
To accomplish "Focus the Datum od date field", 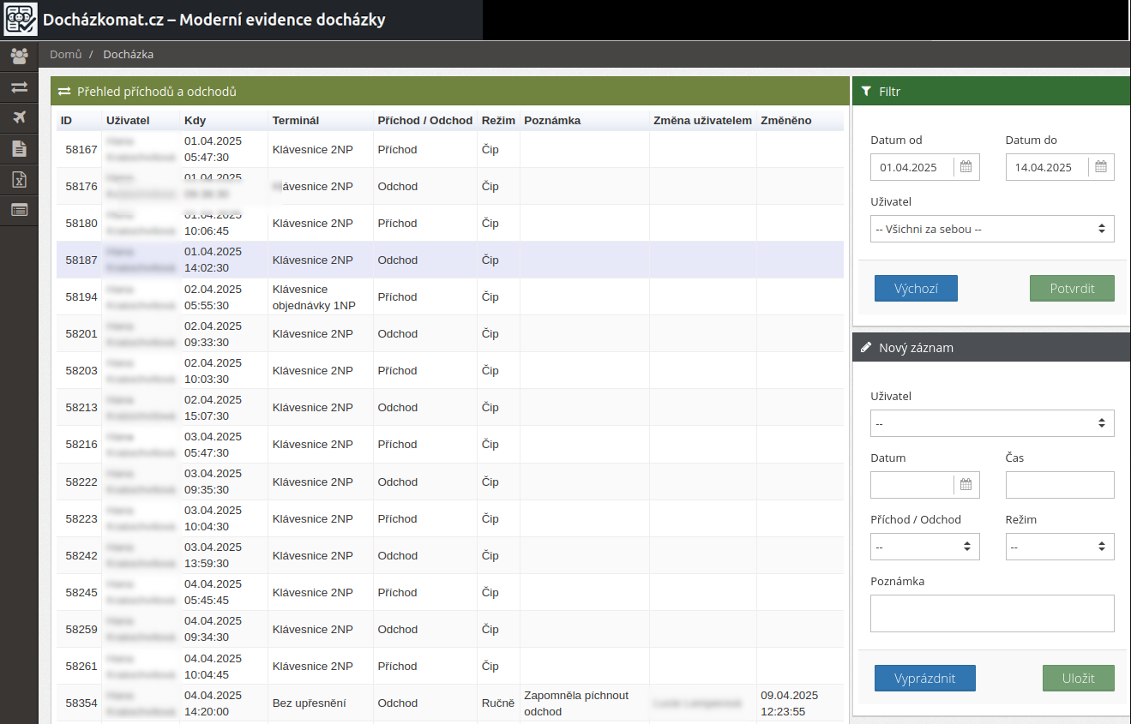I will tap(912, 167).
